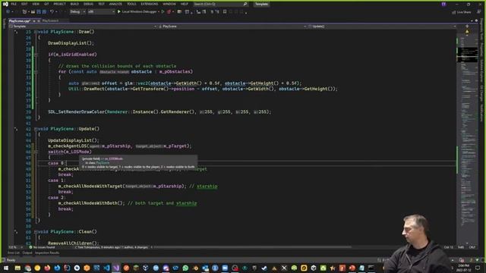The image size is (486, 273).
Task: Open the PROJECT menu
Action: (59, 4)
